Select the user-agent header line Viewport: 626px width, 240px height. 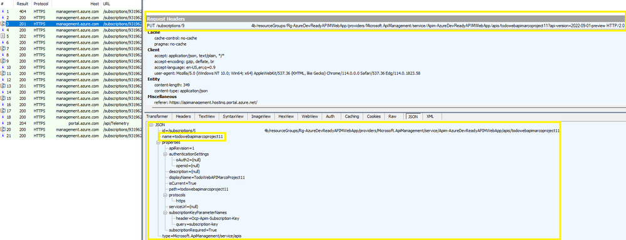(288, 73)
